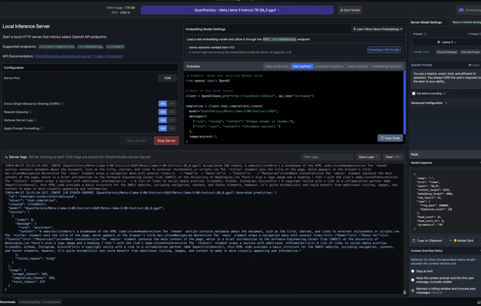Check the Ask before overriding checkbox
The height and width of the screenshot is (306, 481).
point(414,93)
